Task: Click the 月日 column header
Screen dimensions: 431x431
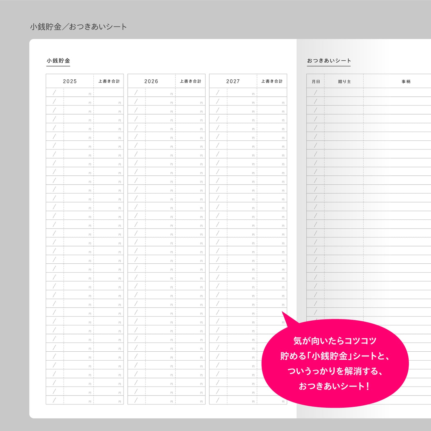Action: pyautogui.click(x=316, y=81)
